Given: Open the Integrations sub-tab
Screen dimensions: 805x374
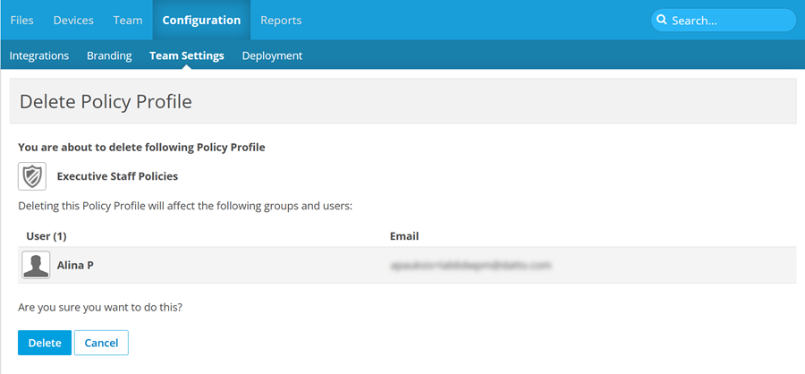Looking at the screenshot, I should pyautogui.click(x=39, y=55).
